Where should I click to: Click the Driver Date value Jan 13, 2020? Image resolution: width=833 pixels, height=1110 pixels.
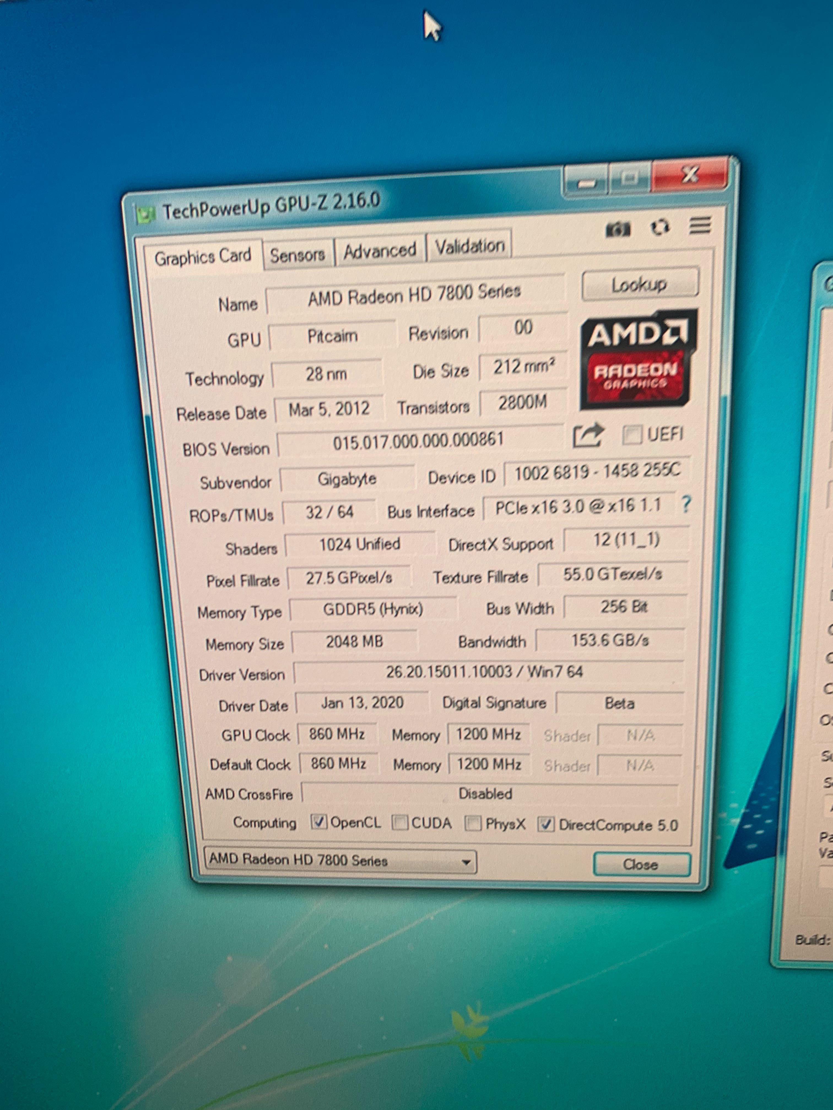pyautogui.click(x=362, y=703)
